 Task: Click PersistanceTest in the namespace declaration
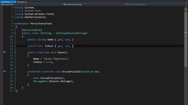[41, 24]
